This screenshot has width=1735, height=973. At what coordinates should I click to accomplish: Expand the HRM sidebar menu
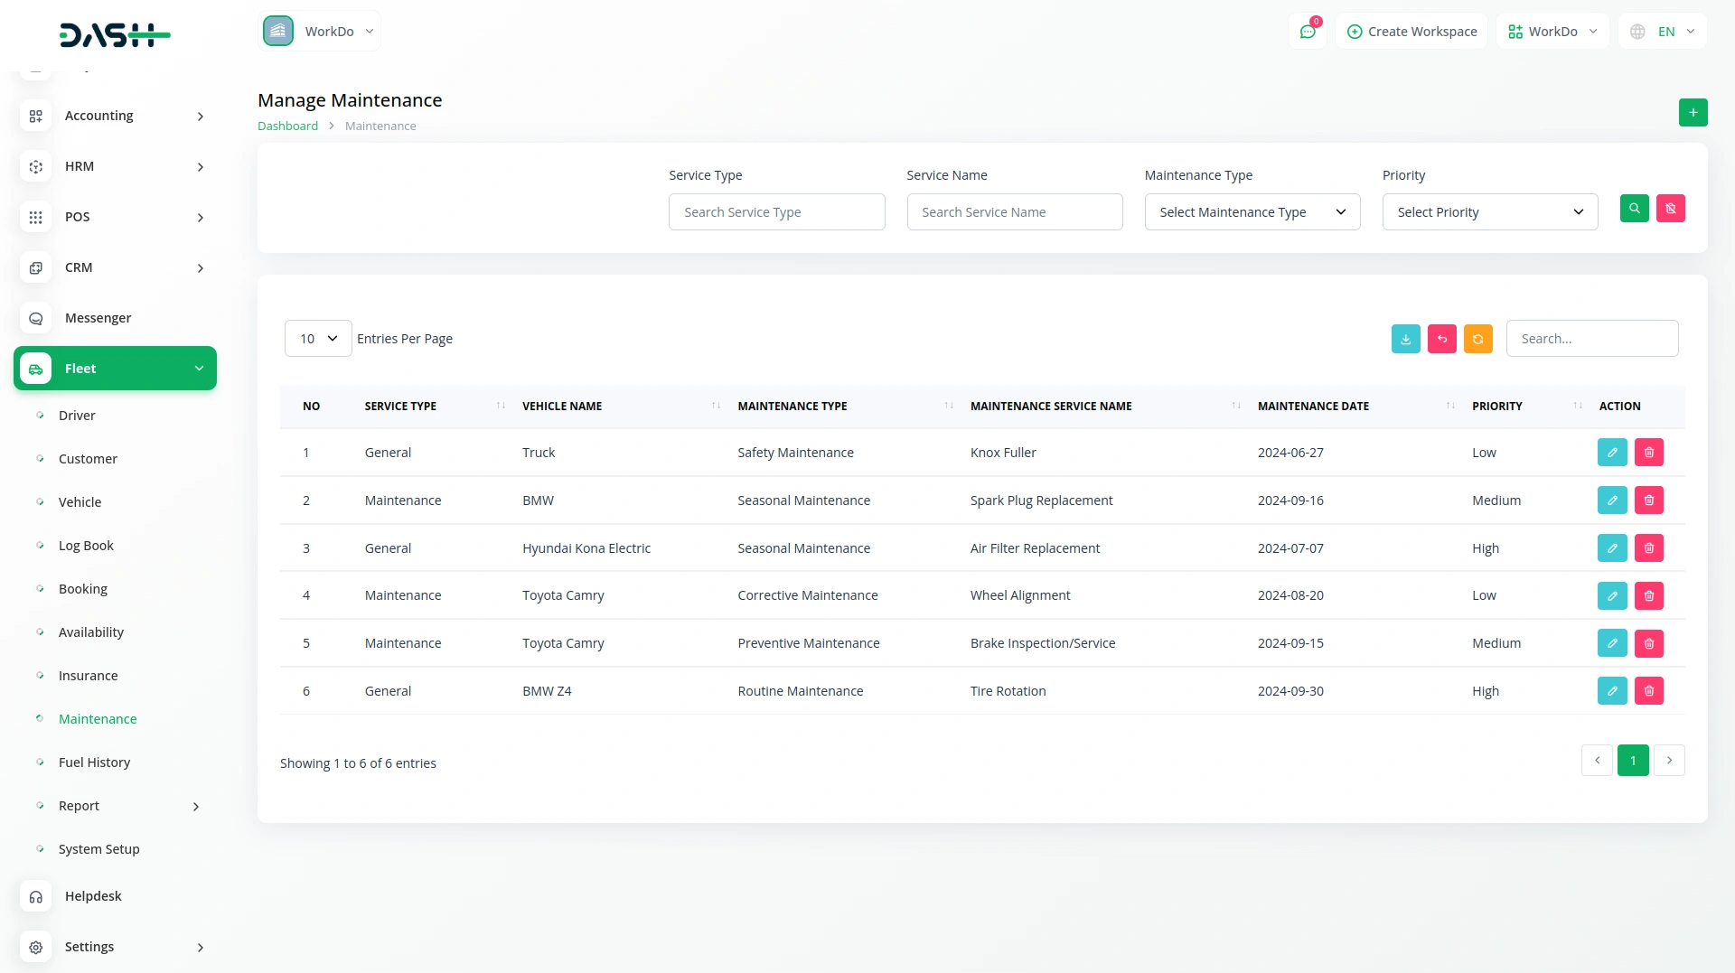tap(115, 166)
